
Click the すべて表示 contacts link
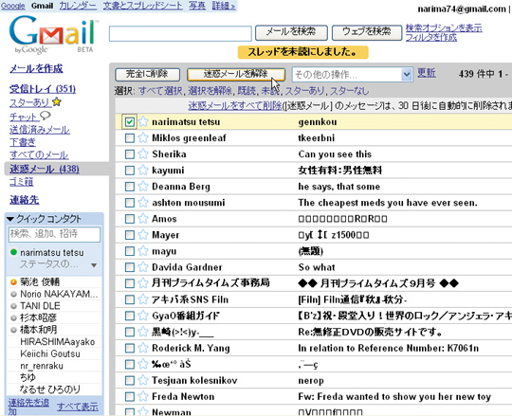click(78, 407)
